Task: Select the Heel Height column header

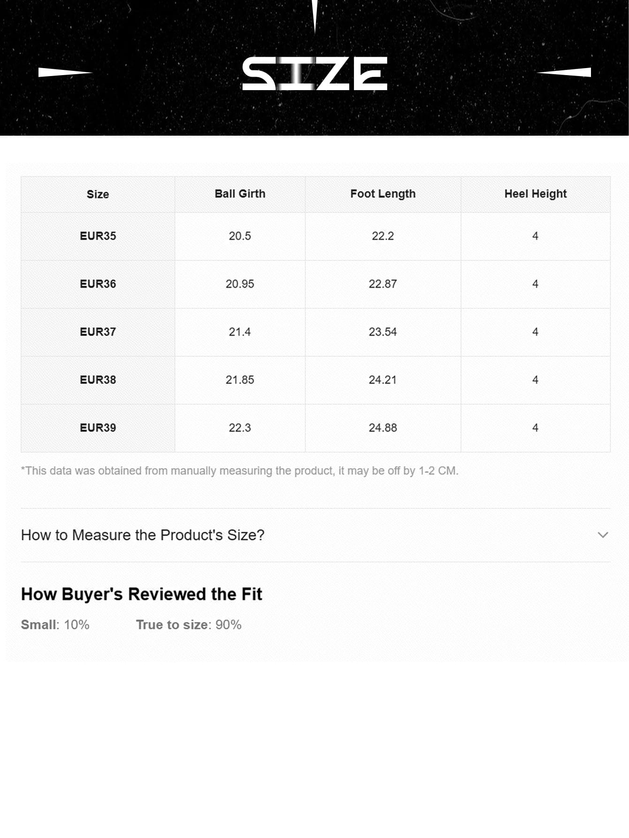Action: (535, 194)
